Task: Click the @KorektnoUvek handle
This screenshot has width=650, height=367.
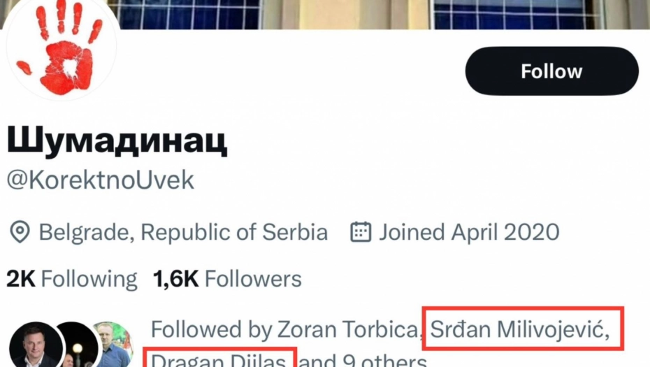Action: [101, 180]
